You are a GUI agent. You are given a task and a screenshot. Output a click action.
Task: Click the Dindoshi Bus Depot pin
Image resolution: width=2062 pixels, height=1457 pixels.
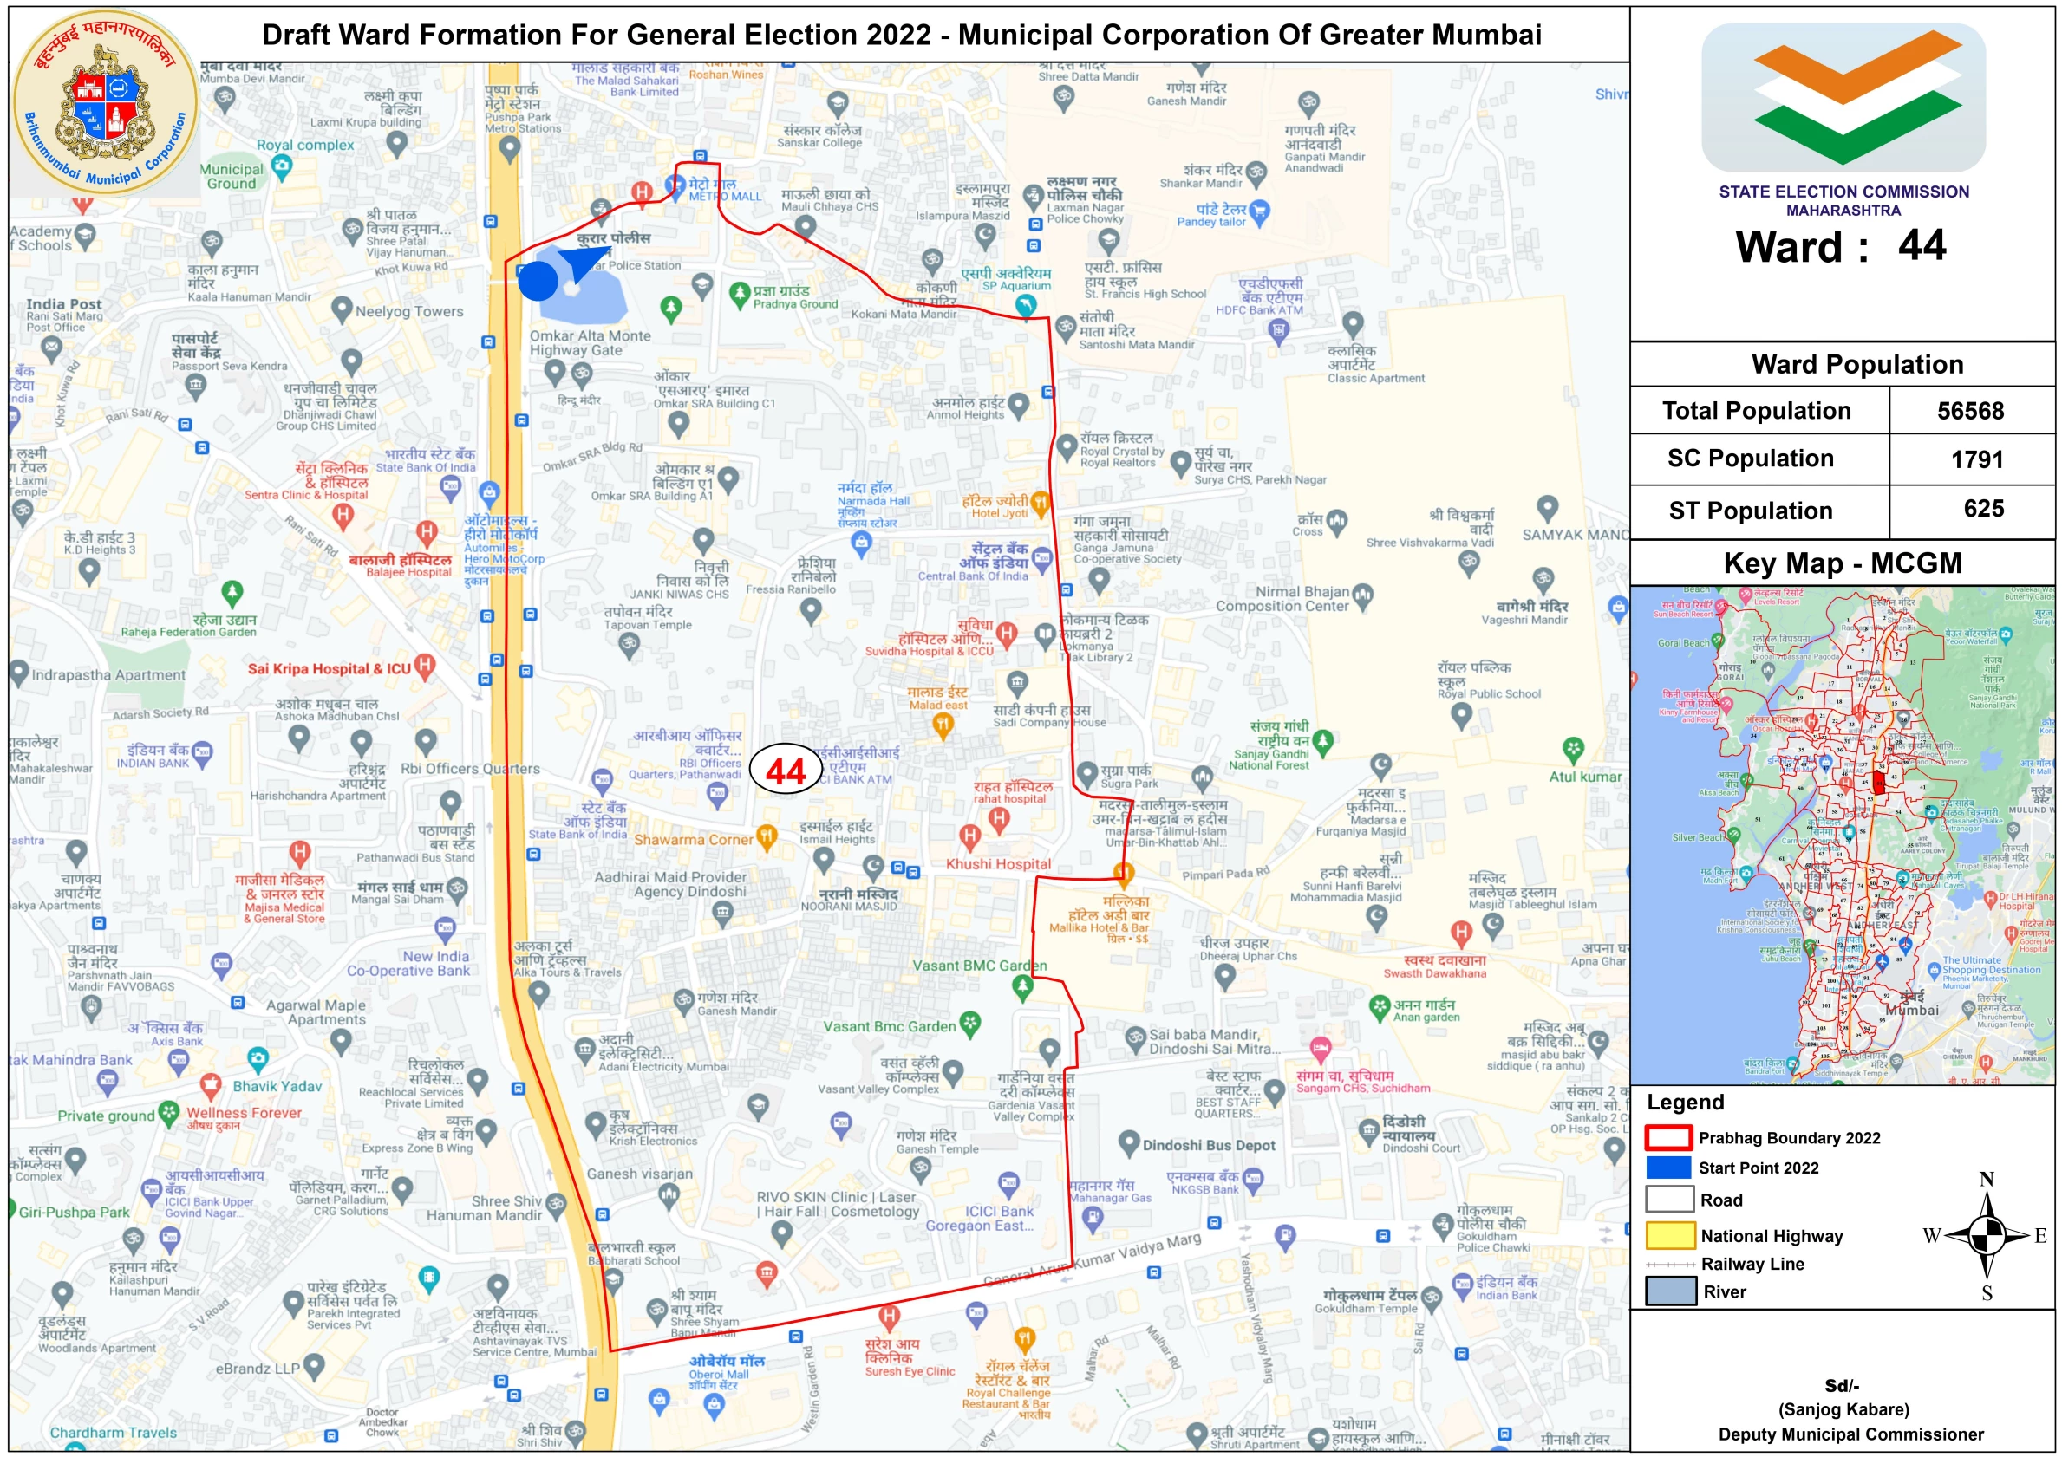pos(1129,1142)
